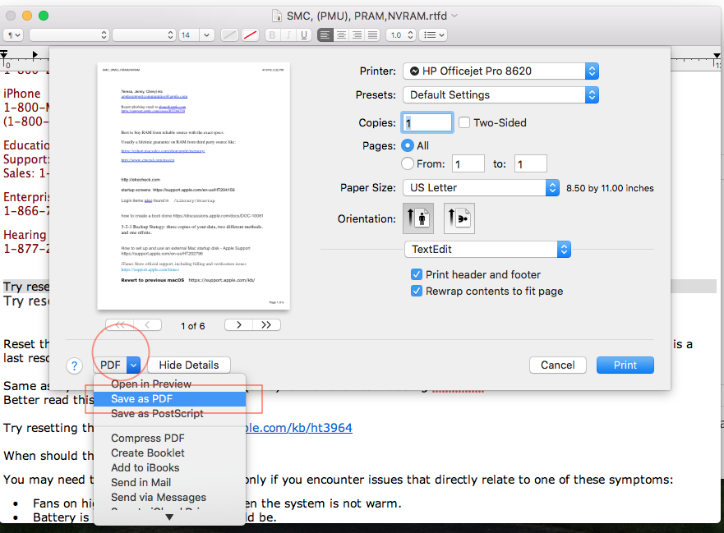Go to first preview page

[x=120, y=325]
